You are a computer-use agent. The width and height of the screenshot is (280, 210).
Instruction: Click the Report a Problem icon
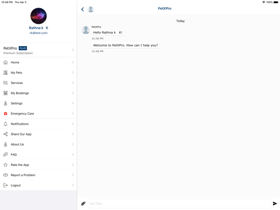click(6, 175)
